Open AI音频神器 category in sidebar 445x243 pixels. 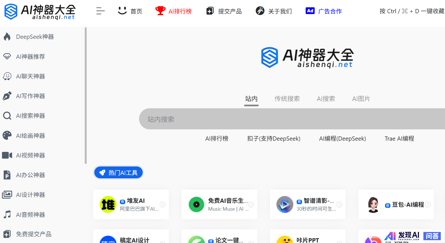pos(30,215)
